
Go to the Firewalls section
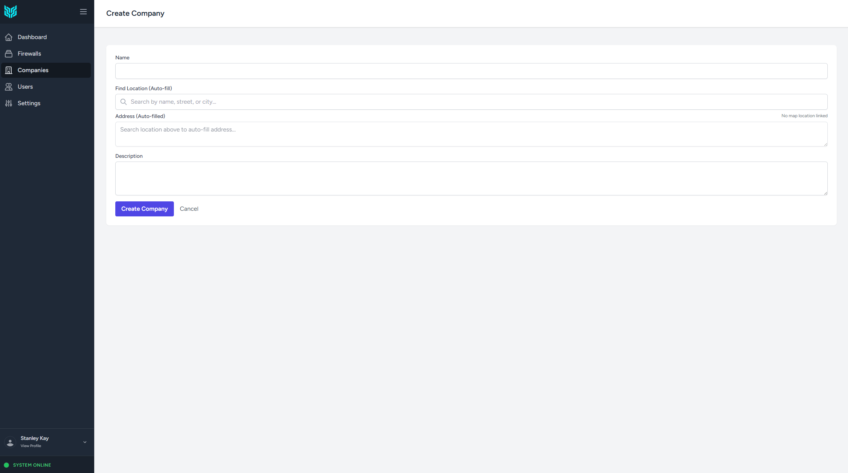pyautogui.click(x=46, y=54)
